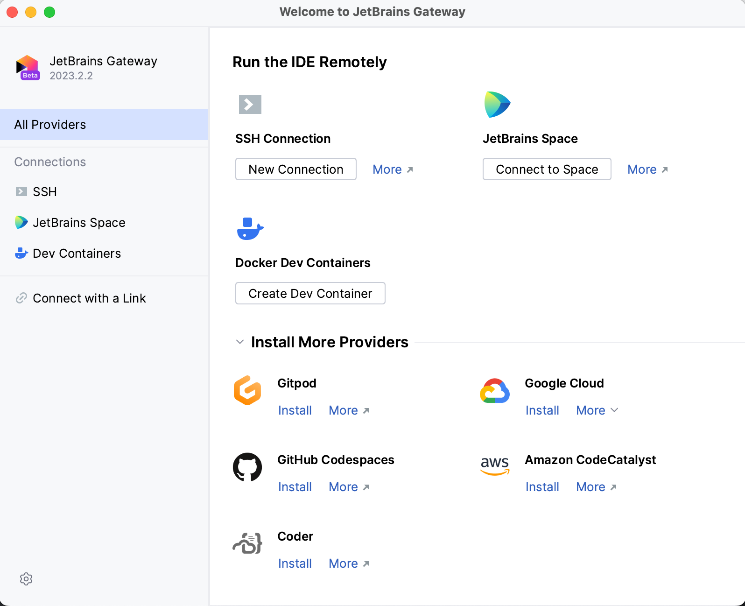Open Dev Containers in the sidebar
The width and height of the screenshot is (745, 606).
pos(104,253)
